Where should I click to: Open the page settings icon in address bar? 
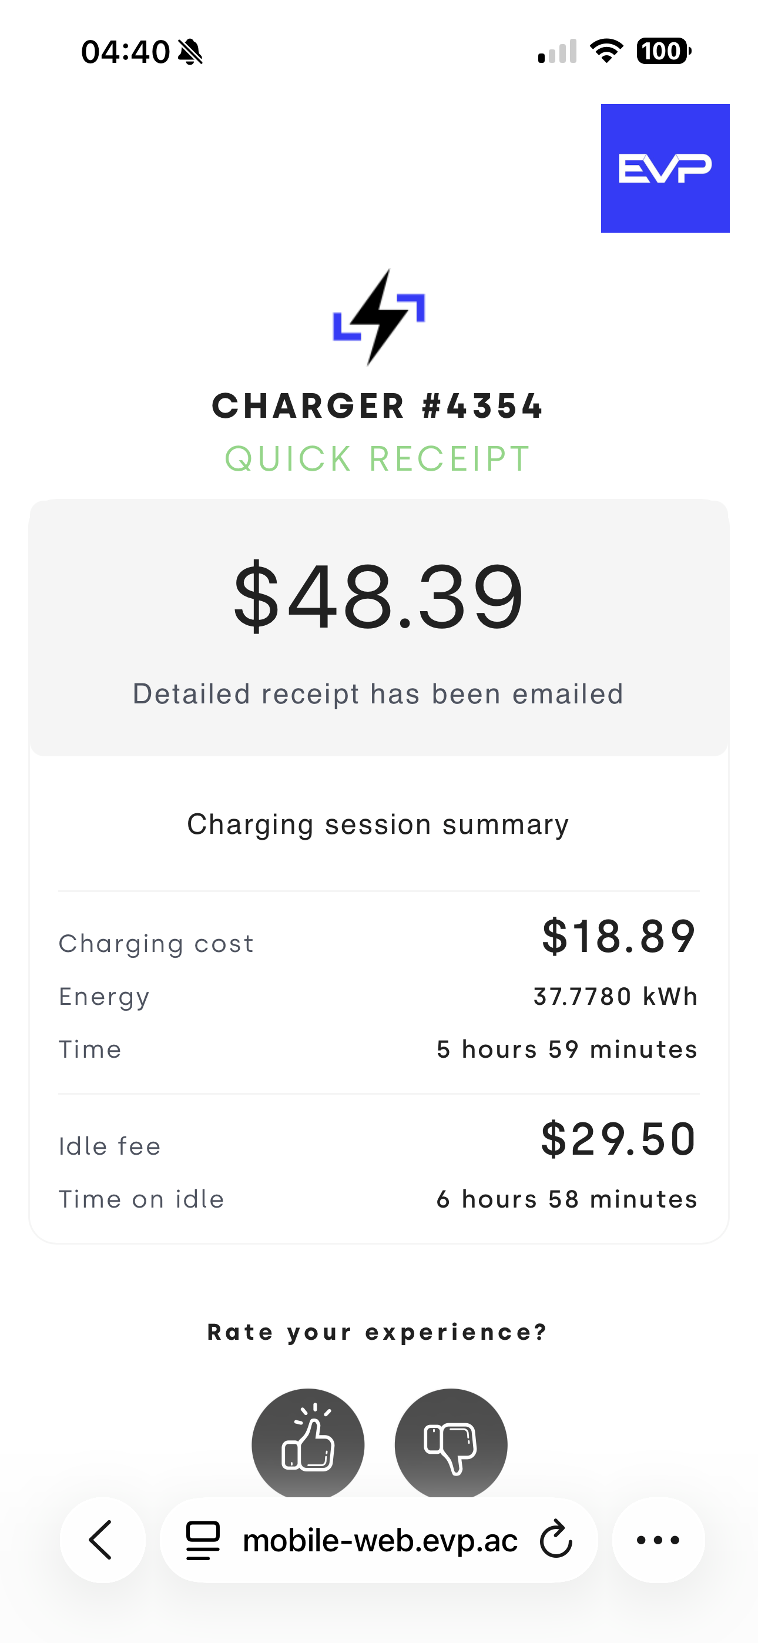tap(203, 1540)
